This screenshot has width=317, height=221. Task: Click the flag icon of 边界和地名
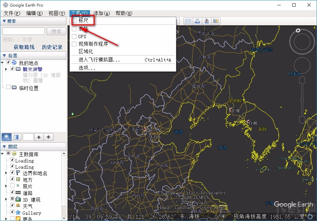[x=18, y=173]
